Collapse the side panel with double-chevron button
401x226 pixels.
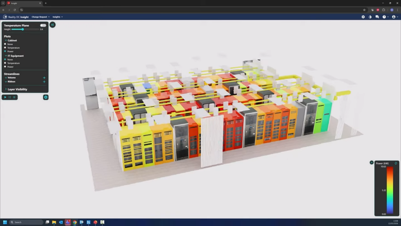pyautogui.click(x=52, y=25)
